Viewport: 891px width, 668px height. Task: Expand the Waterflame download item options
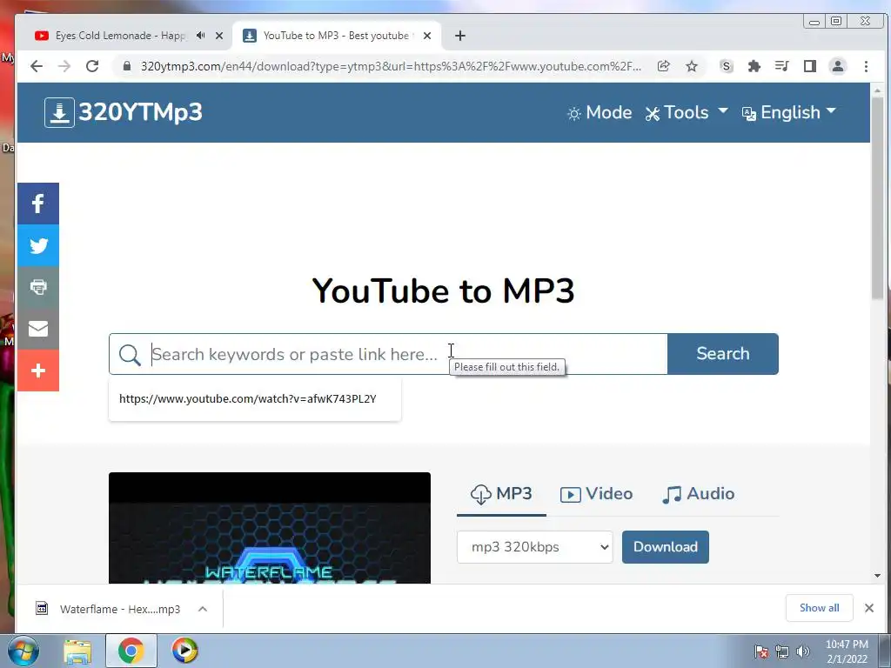(203, 609)
